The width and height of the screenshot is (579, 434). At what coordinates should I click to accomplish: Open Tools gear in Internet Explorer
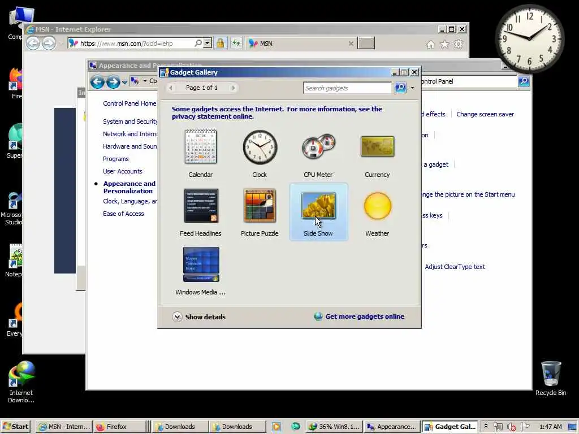coord(458,44)
